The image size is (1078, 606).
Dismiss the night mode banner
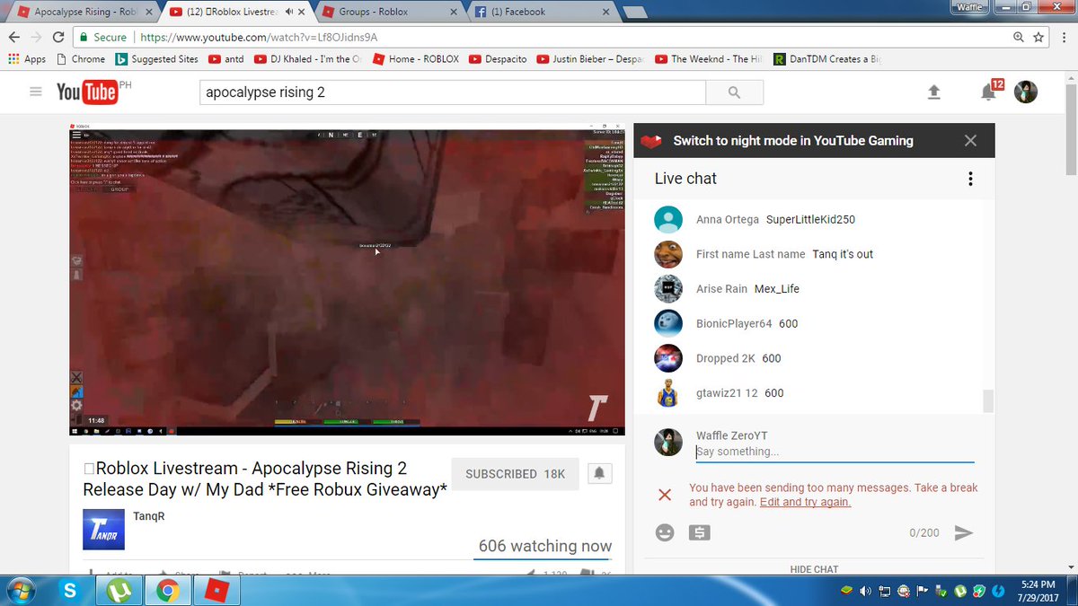click(x=970, y=140)
